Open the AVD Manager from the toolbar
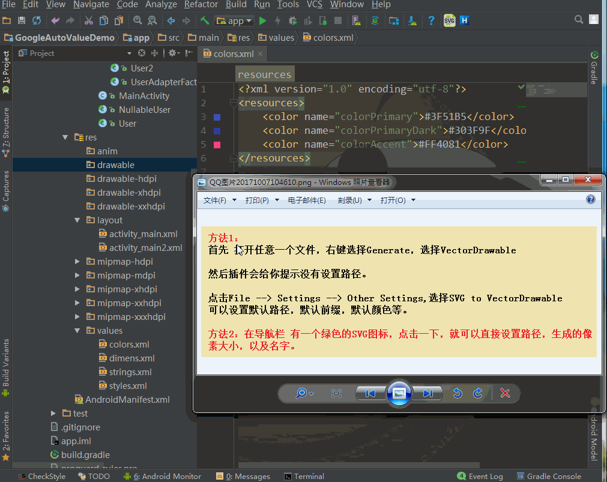The image size is (607, 482). coord(358,20)
